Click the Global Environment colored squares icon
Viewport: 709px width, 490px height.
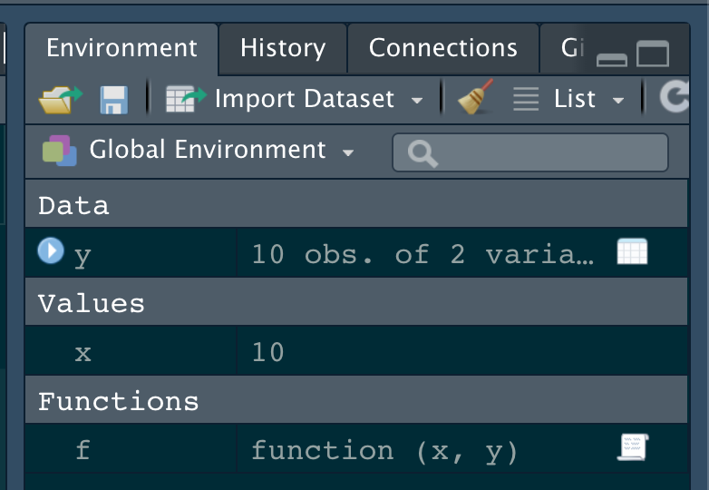[x=60, y=150]
